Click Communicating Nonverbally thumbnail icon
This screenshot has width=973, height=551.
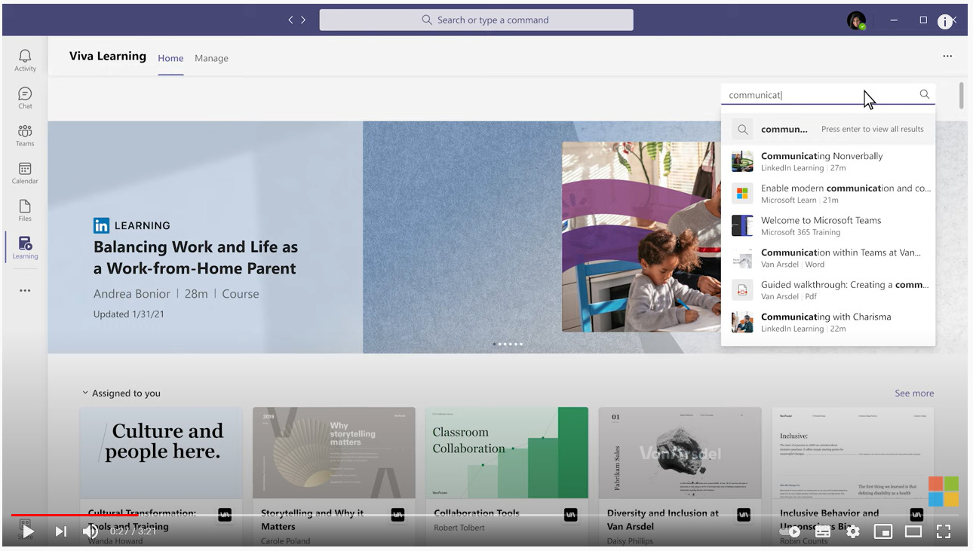742,161
